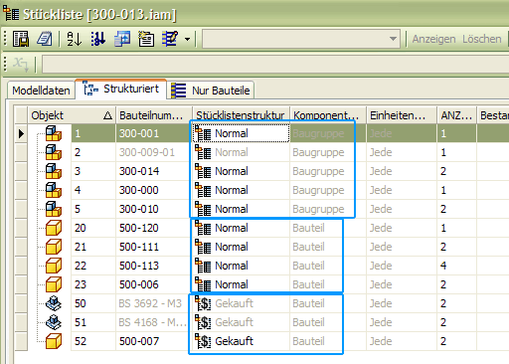This screenshot has height=364, width=509.
Task: Click the Stücklistenstruktur column header
Action: 241,115
